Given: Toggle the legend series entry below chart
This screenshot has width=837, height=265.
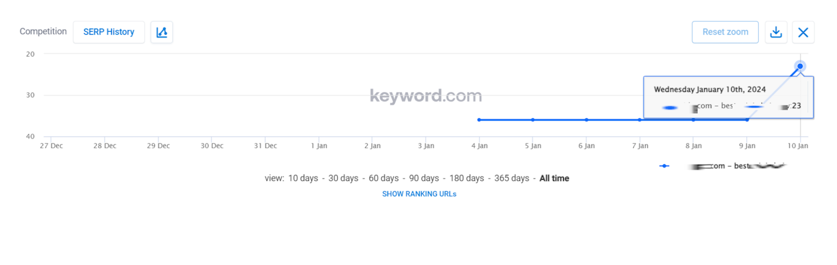Looking at the screenshot, I should click(x=722, y=166).
